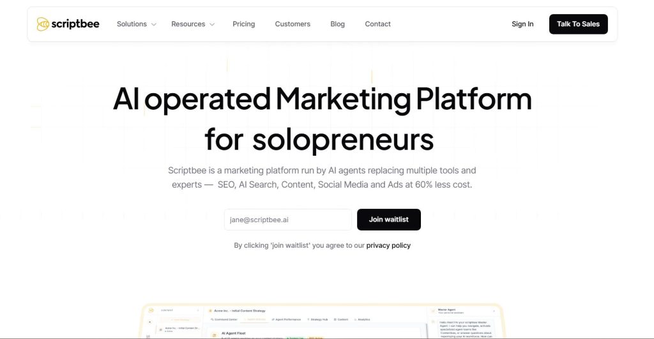
Task: Navigate to the Contact page
Action: click(x=377, y=24)
